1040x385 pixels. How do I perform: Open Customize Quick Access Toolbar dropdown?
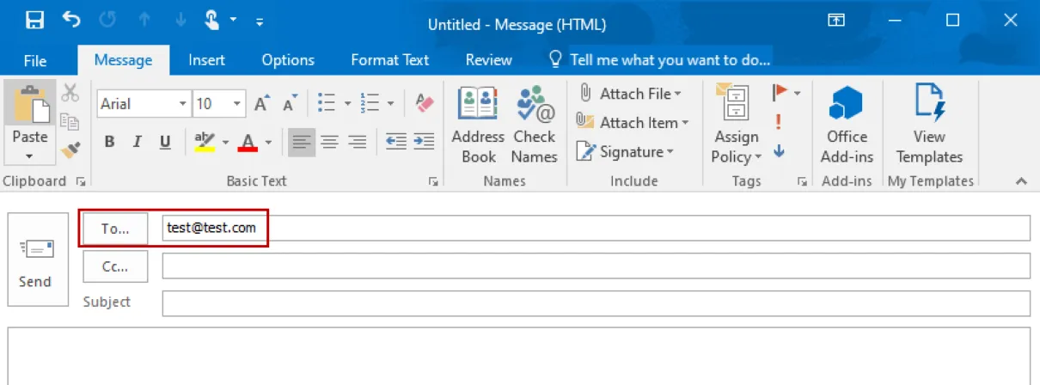(x=260, y=21)
